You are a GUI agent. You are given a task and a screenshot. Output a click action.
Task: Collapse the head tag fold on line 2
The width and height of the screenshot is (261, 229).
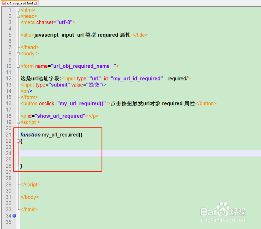[x=18, y=16]
